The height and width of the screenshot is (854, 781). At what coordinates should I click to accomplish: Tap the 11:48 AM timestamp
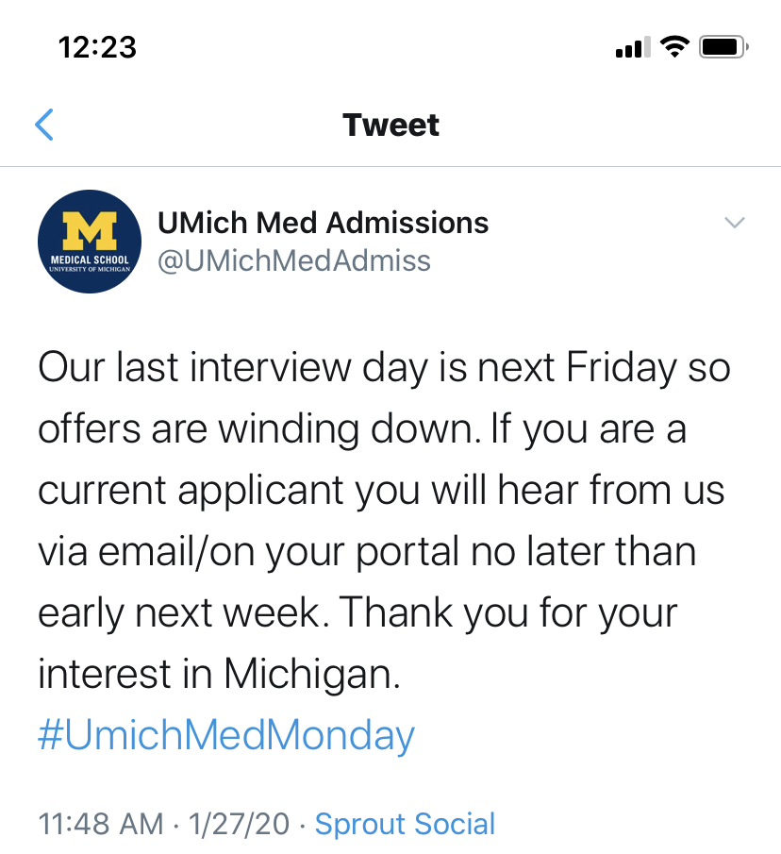101,824
